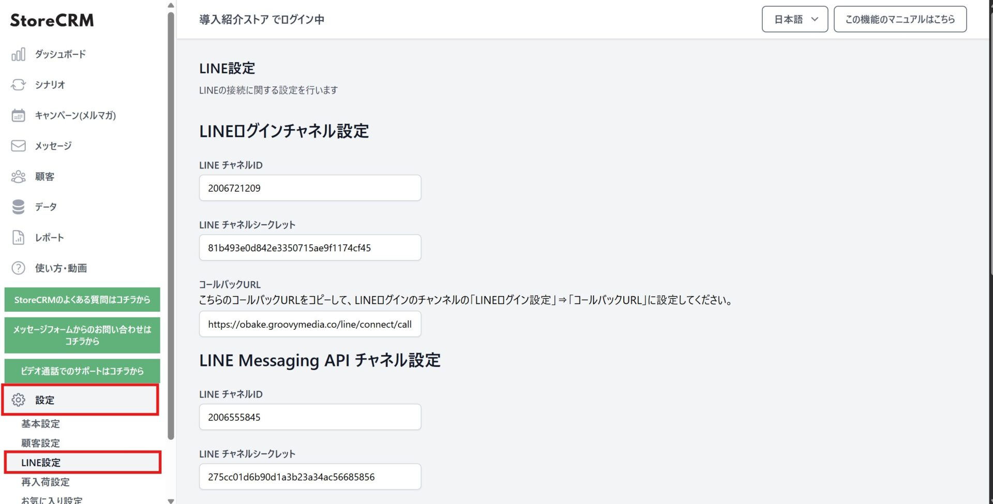Click the コールバックURL label
This screenshot has height=504, width=993.
coord(230,285)
